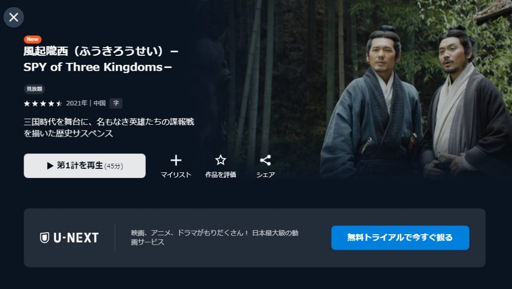This screenshot has height=289, width=512.
Task: Click the 2021年 | 中国 metadata text
Action: (86, 103)
